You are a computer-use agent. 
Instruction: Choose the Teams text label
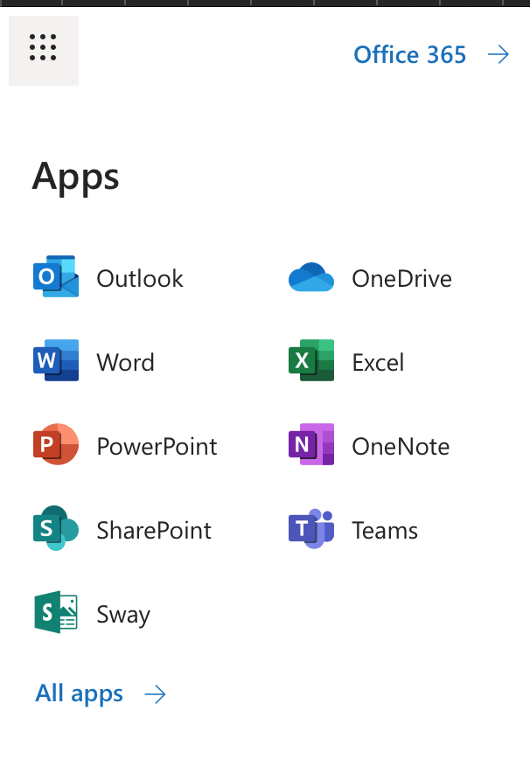tap(385, 531)
